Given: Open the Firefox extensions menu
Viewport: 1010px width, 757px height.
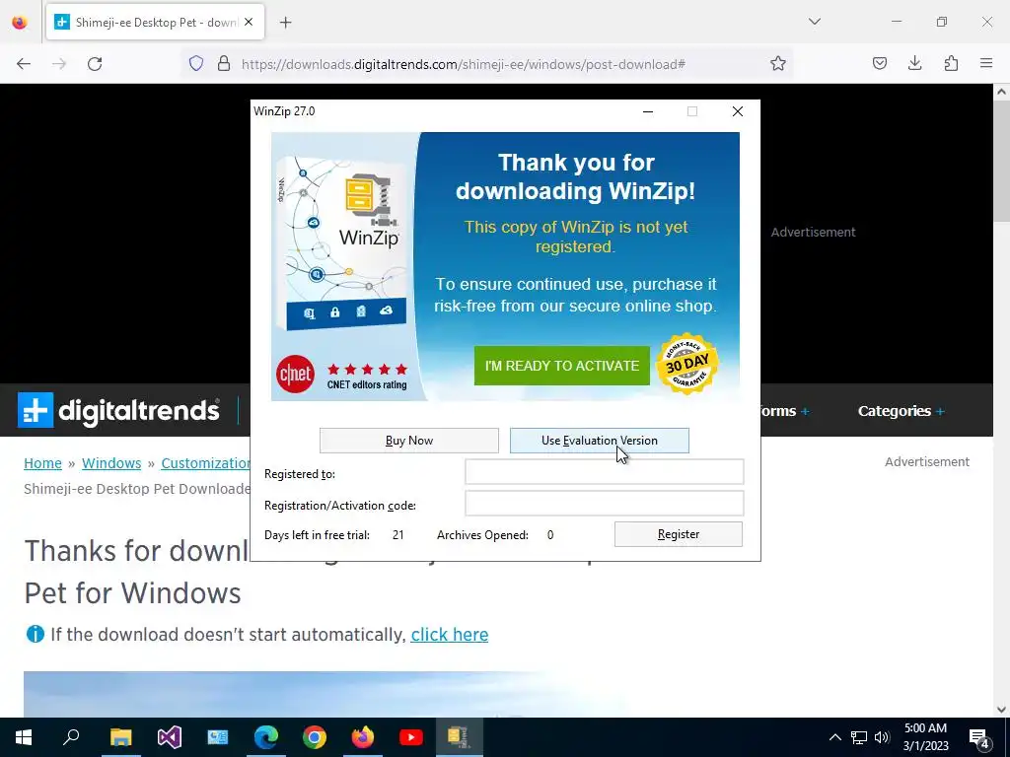Looking at the screenshot, I should [x=951, y=64].
